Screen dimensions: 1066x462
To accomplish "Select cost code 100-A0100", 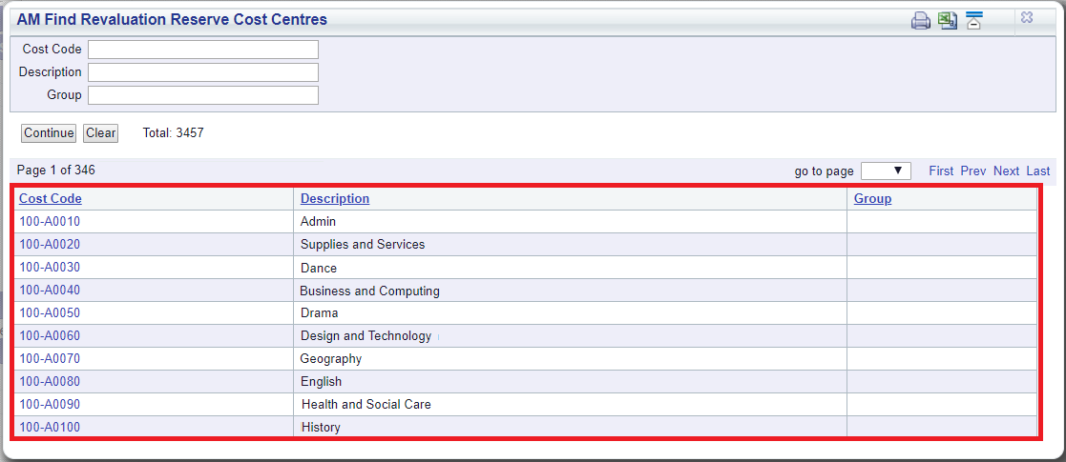I will coord(50,427).
